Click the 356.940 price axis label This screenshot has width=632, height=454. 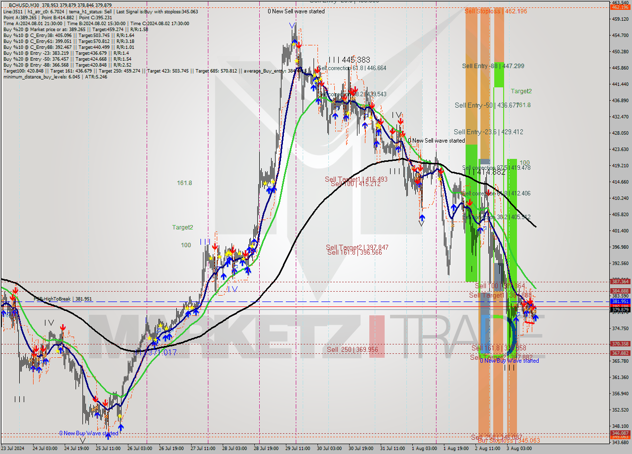(x=621, y=393)
